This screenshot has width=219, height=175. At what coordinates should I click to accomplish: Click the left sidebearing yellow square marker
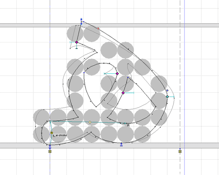(50, 151)
